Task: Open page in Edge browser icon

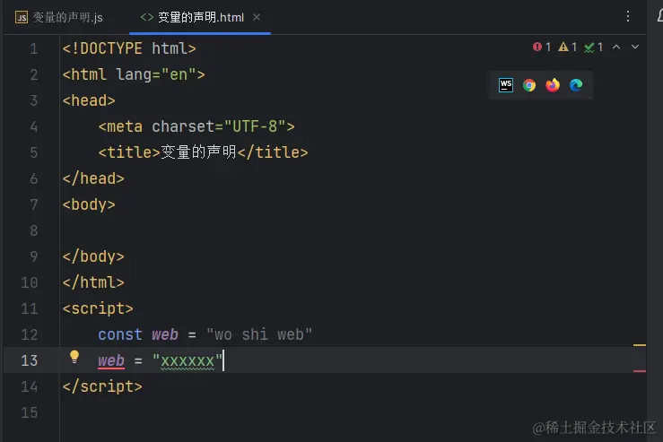Action: tap(576, 85)
